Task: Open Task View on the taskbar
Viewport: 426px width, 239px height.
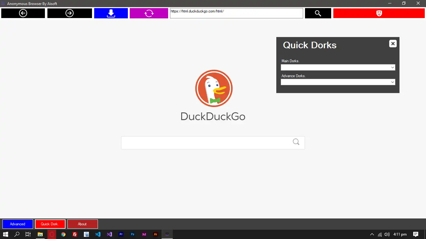Action: (28, 234)
